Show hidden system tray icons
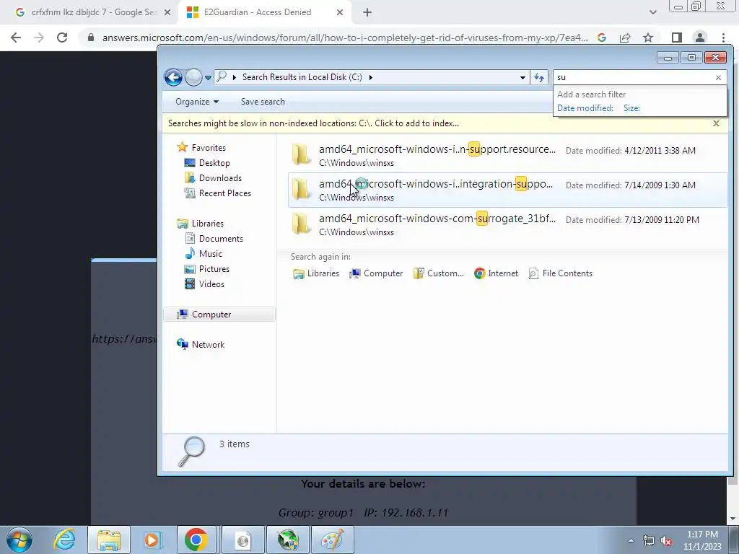The image size is (739, 554). (x=631, y=540)
